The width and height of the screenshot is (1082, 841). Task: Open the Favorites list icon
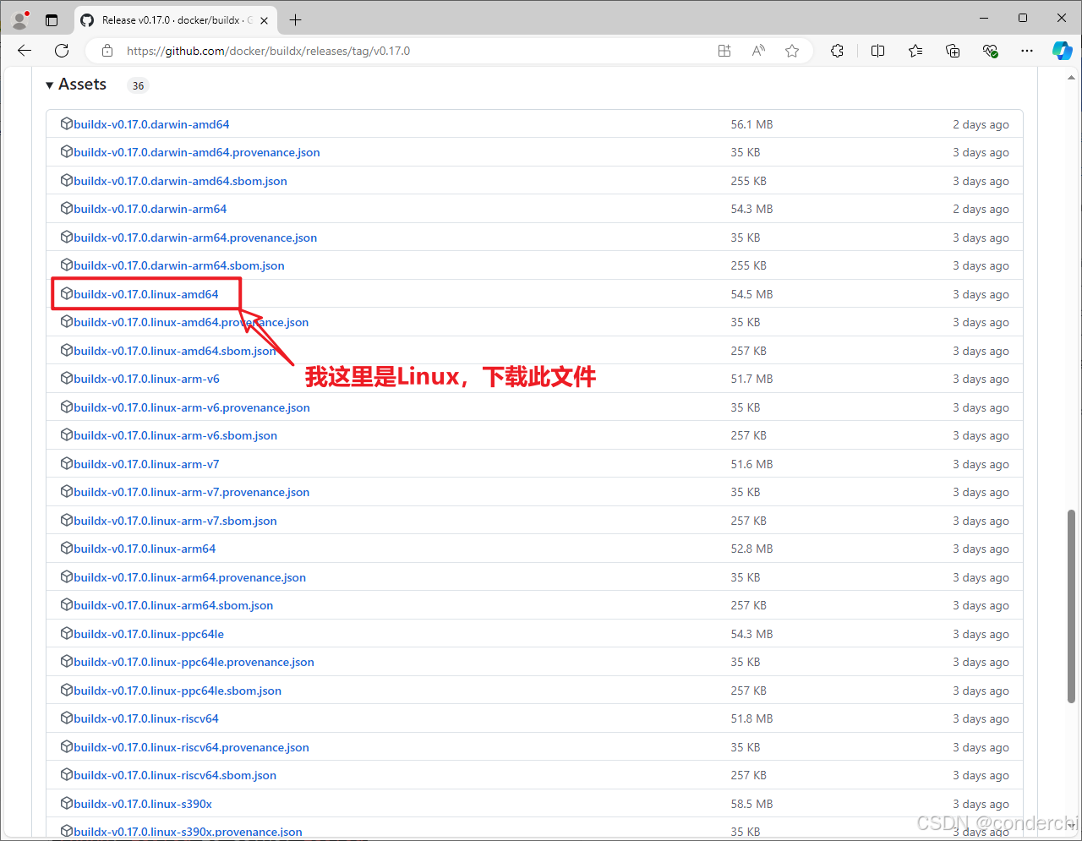pyautogui.click(x=915, y=51)
